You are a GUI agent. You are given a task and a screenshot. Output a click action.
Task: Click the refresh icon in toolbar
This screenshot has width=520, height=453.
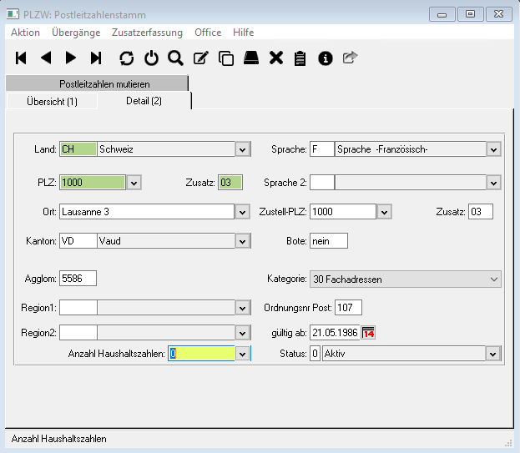point(126,58)
